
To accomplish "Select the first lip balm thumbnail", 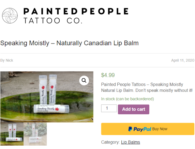I will (x=12, y=134).
